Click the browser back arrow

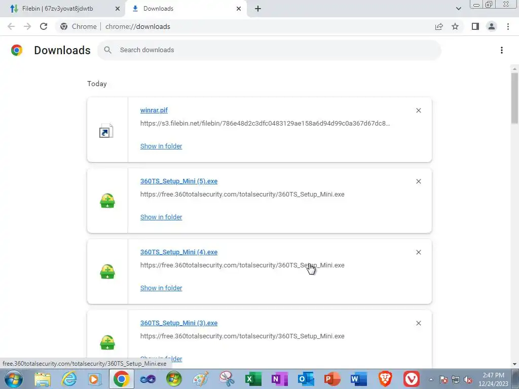[x=11, y=26]
